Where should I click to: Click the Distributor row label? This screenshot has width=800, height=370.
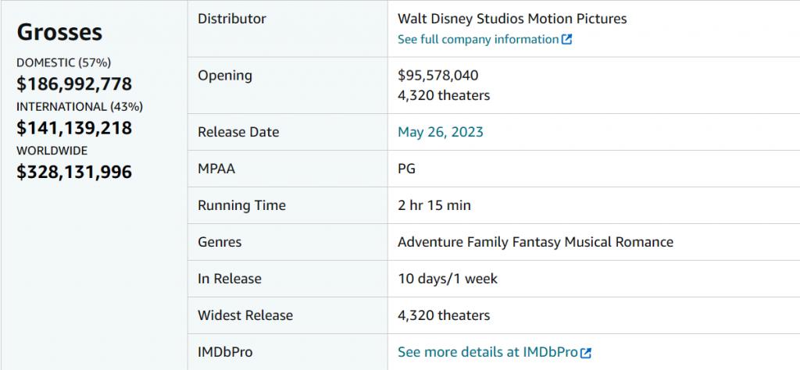(x=232, y=18)
